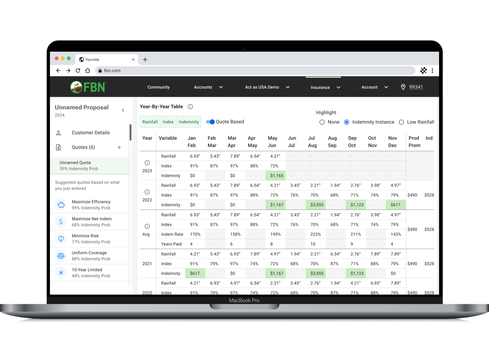The image size is (489, 363).
Task: Add a new quote with plus icon
Action: (x=119, y=147)
